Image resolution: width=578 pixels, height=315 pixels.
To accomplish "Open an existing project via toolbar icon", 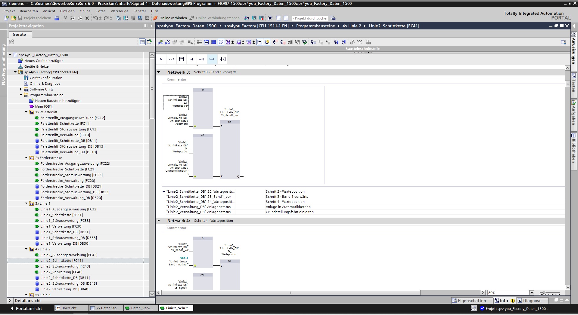I will coord(13,18).
